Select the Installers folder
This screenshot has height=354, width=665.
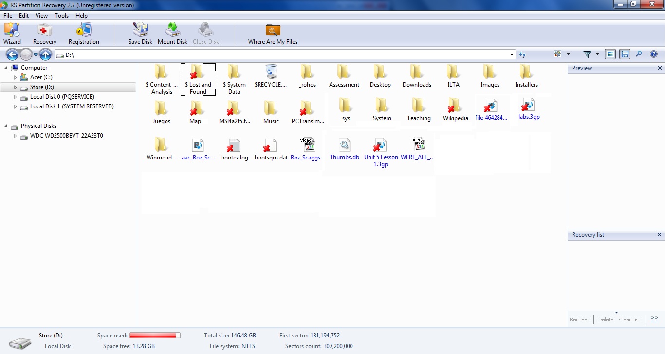527,76
